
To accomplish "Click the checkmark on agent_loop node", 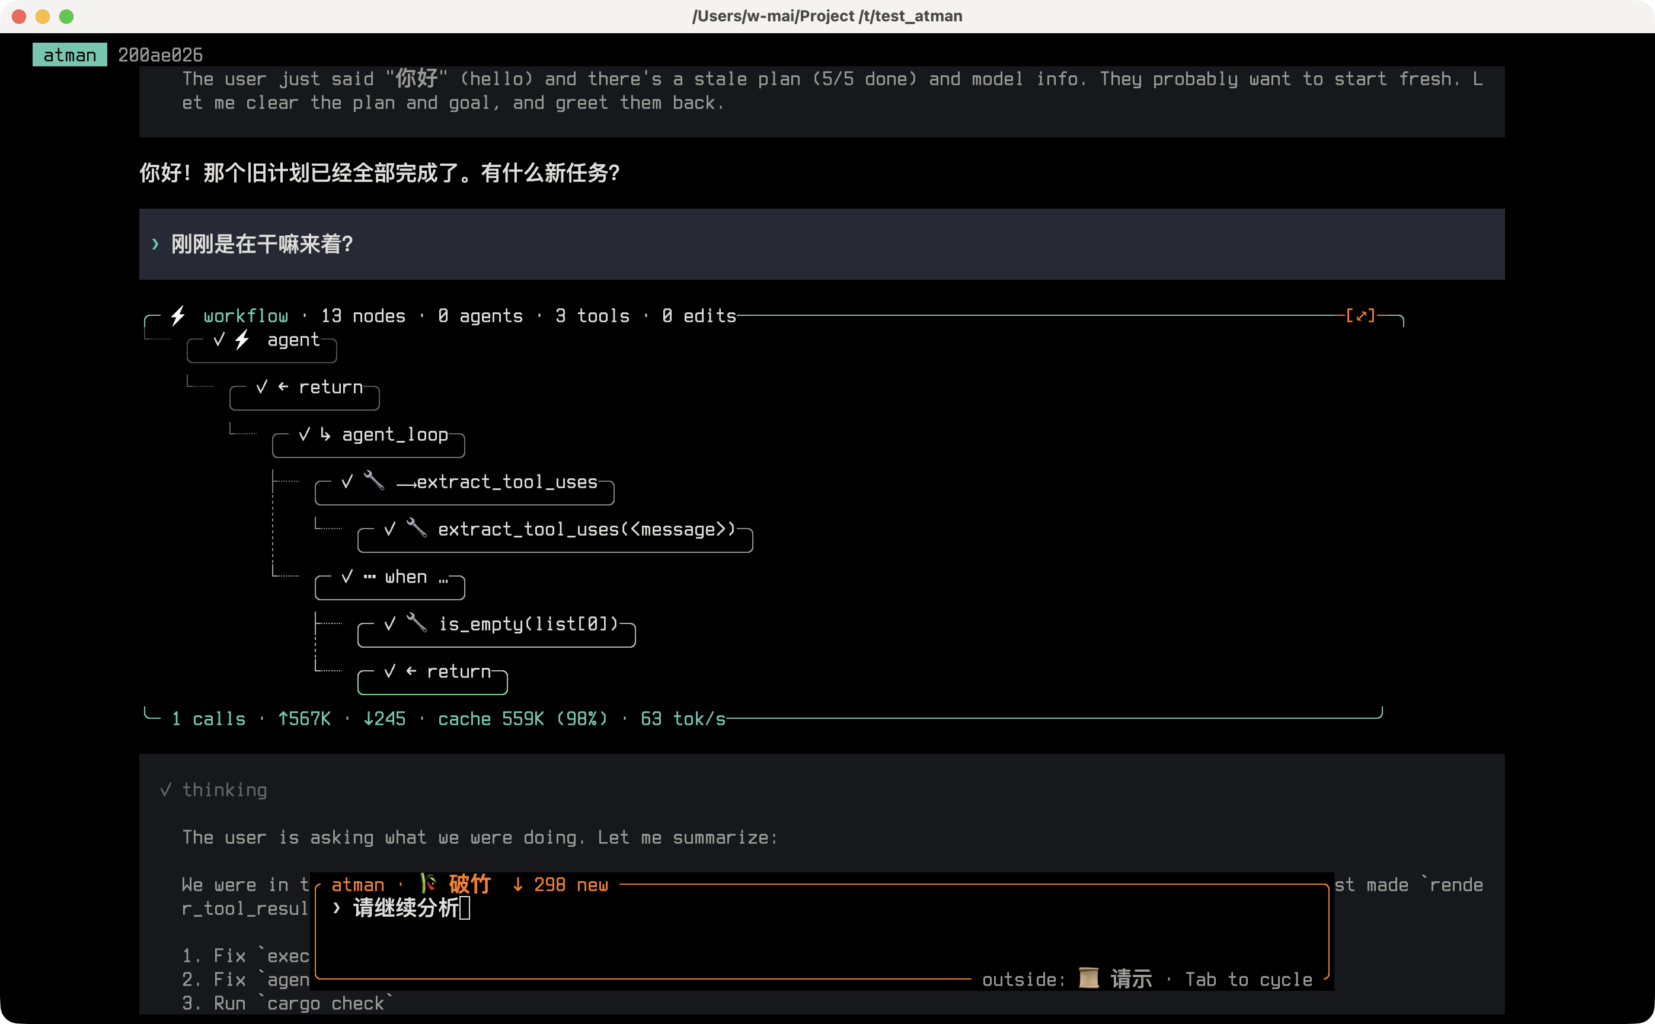I will [304, 434].
